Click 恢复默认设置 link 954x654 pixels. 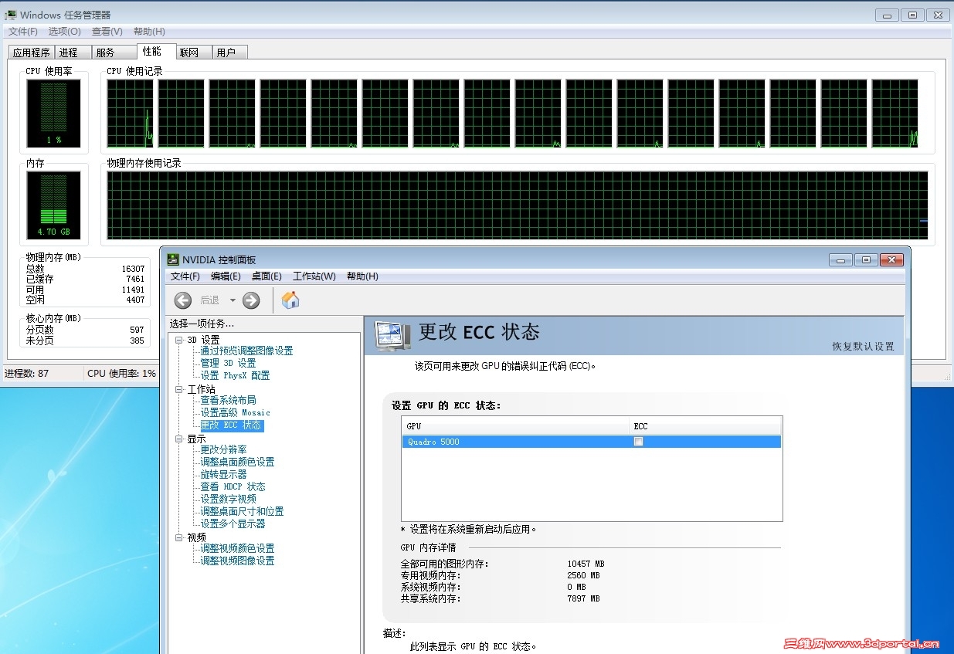coord(863,347)
